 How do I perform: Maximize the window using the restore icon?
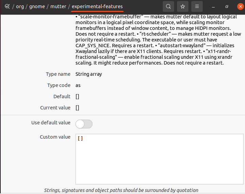click(x=227, y=6)
